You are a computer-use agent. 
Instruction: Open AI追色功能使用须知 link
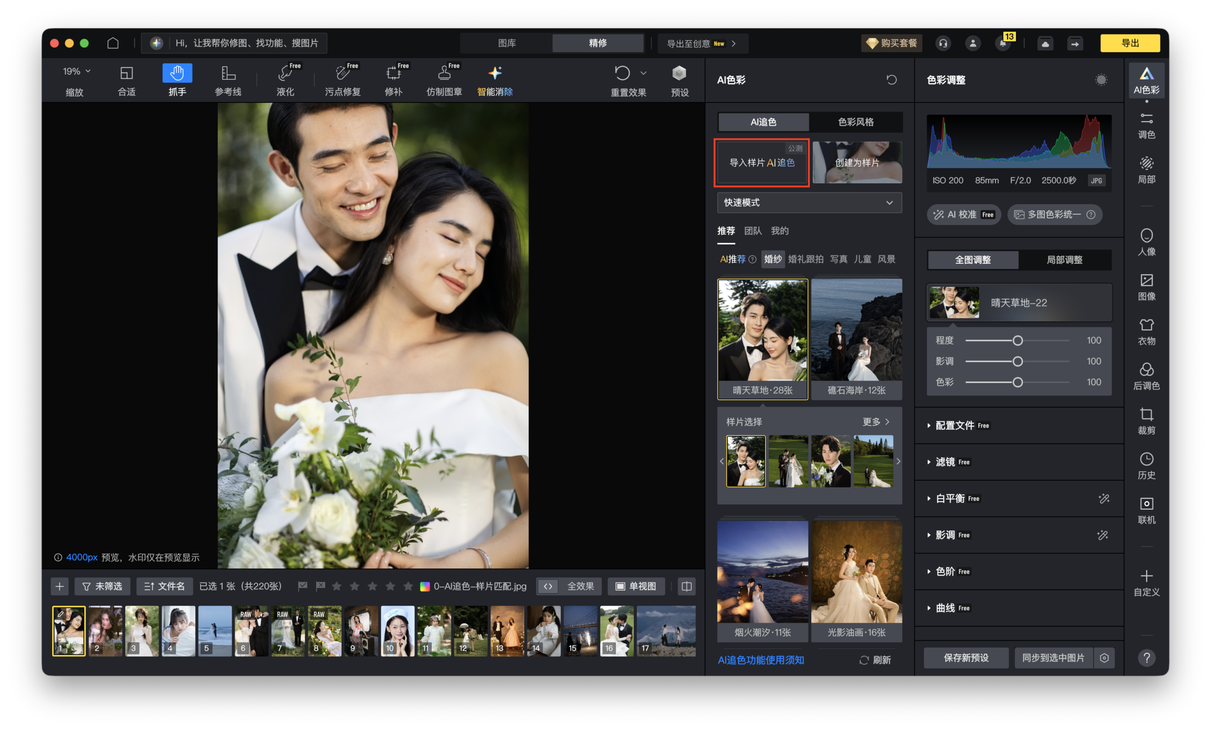point(760,660)
